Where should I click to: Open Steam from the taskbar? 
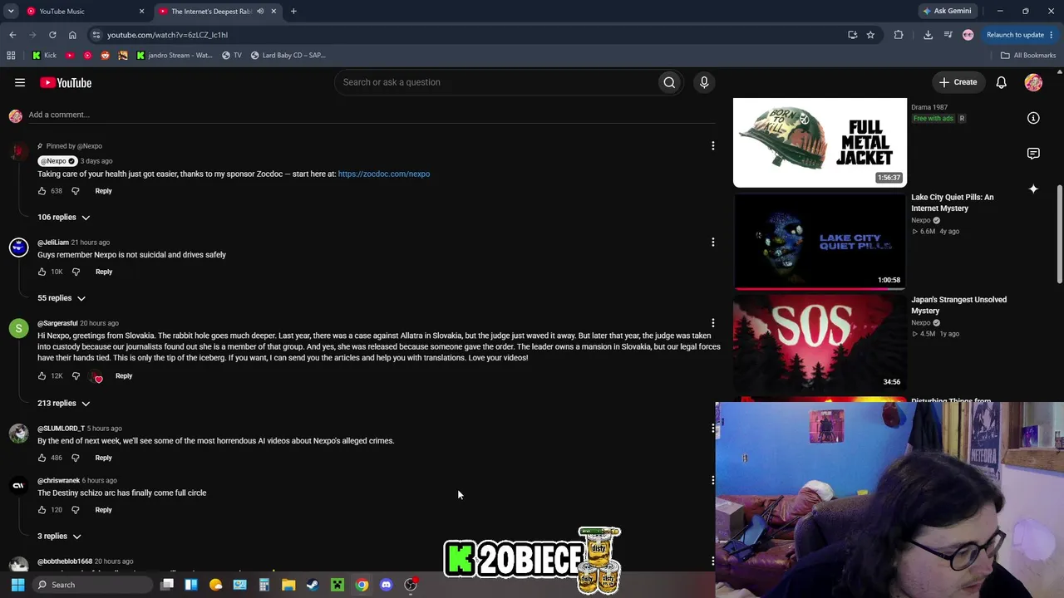pyautogui.click(x=313, y=585)
